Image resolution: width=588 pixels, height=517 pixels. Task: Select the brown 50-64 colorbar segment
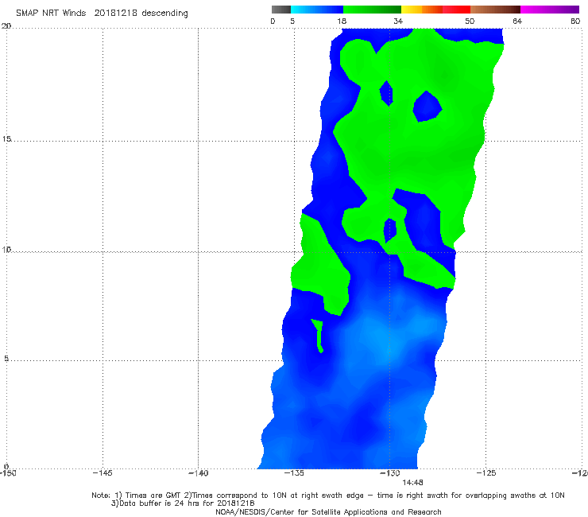coord(495,10)
